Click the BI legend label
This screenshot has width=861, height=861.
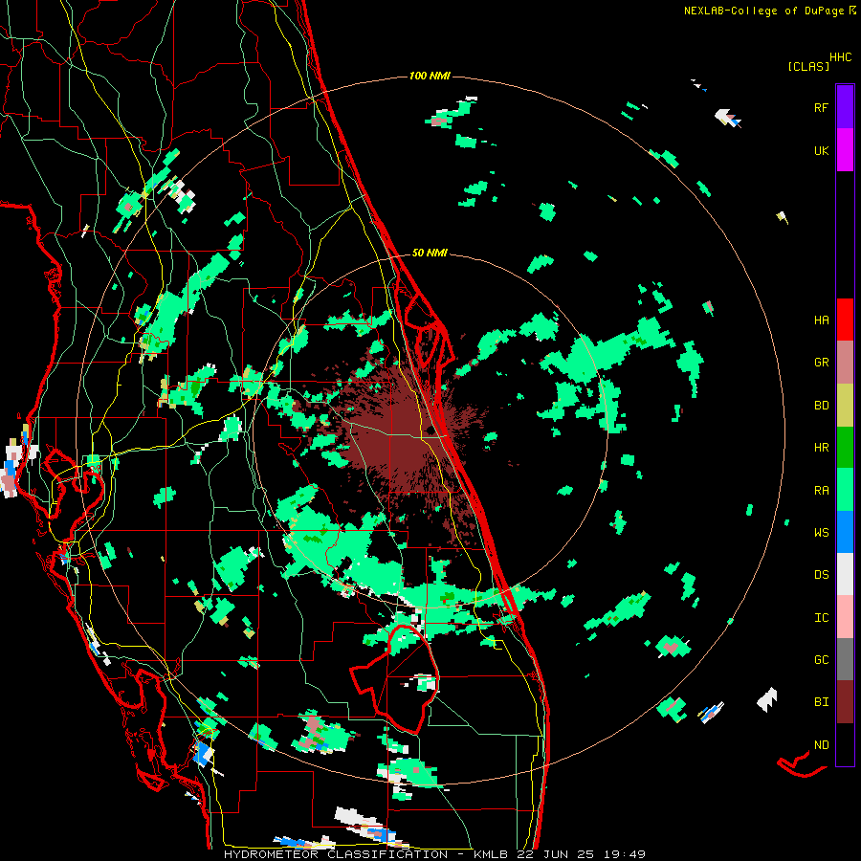tap(821, 702)
